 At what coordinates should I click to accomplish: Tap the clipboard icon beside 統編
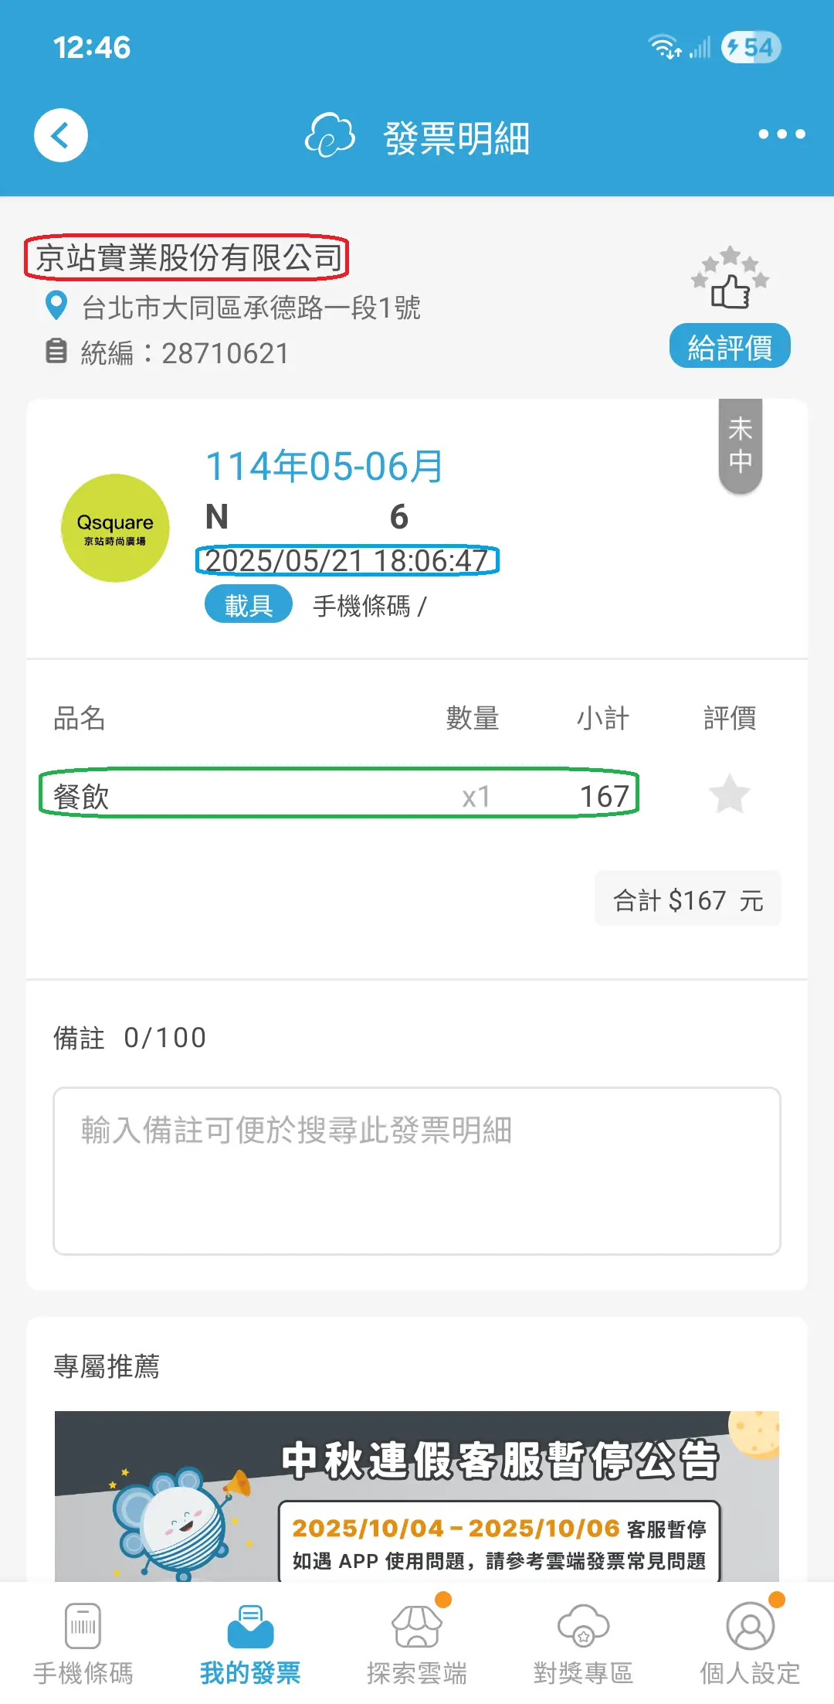56,351
